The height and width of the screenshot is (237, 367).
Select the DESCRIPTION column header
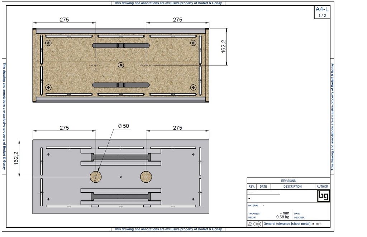(292, 187)
